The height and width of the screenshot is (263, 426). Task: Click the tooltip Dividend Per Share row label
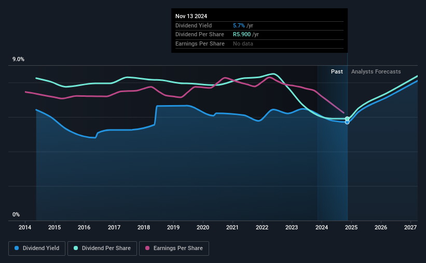coord(200,35)
